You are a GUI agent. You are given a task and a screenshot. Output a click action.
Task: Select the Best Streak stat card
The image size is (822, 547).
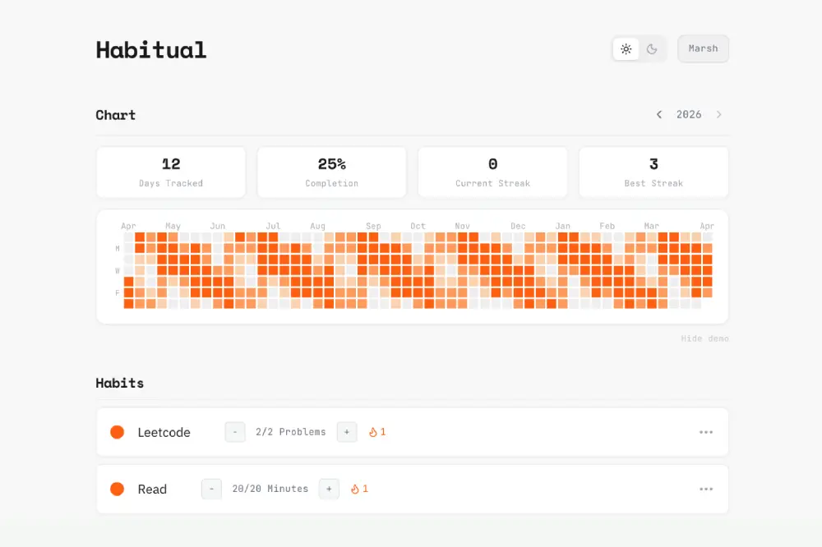(653, 172)
